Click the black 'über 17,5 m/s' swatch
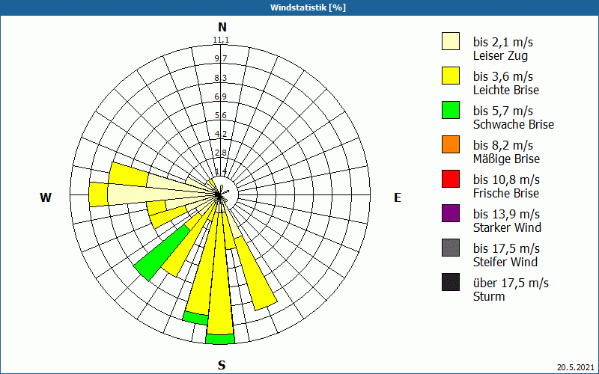Screen dimensions: 599x374 pyautogui.click(x=451, y=282)
